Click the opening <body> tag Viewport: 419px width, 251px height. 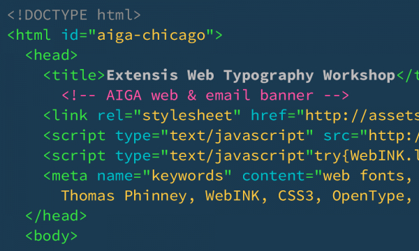click(51, 236)
